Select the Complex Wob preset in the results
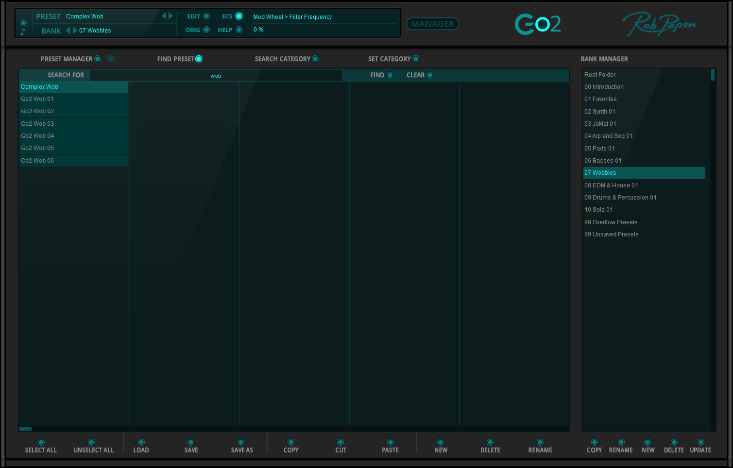This screenshot has height=468, width=733. (73, 87)
